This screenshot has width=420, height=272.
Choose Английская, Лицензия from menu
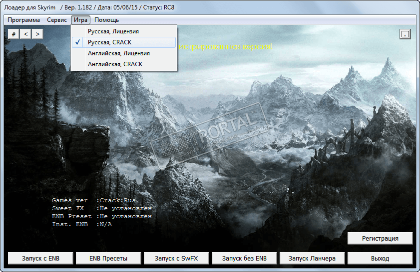124,53
